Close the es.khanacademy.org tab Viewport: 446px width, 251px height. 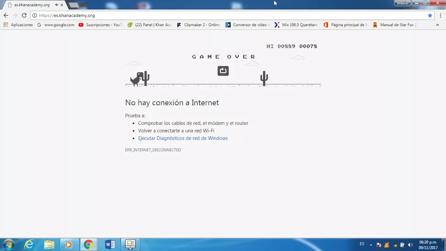pyautogui.click(x=62, y=5)
